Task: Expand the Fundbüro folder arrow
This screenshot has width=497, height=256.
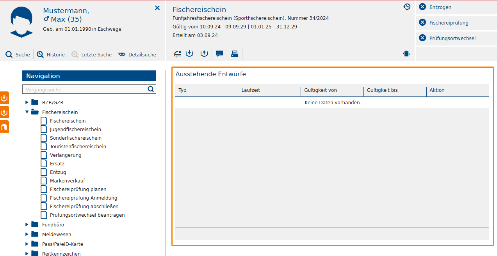Action: [27, 224]
